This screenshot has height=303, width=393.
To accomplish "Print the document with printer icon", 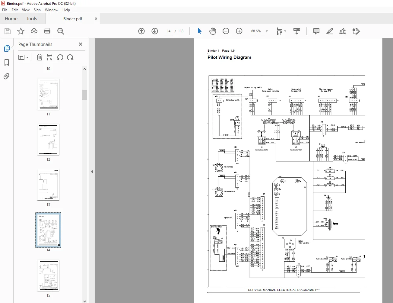I will pyautogui.click(x=47, y=31).
